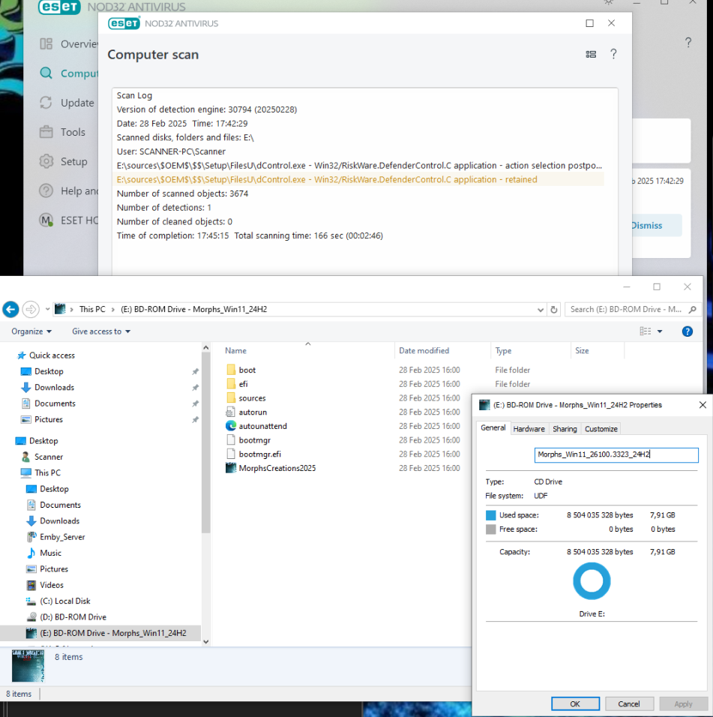713x717 pixels.
Task: Select MorphsCreations2025 icon file
Action: point(277,468)
